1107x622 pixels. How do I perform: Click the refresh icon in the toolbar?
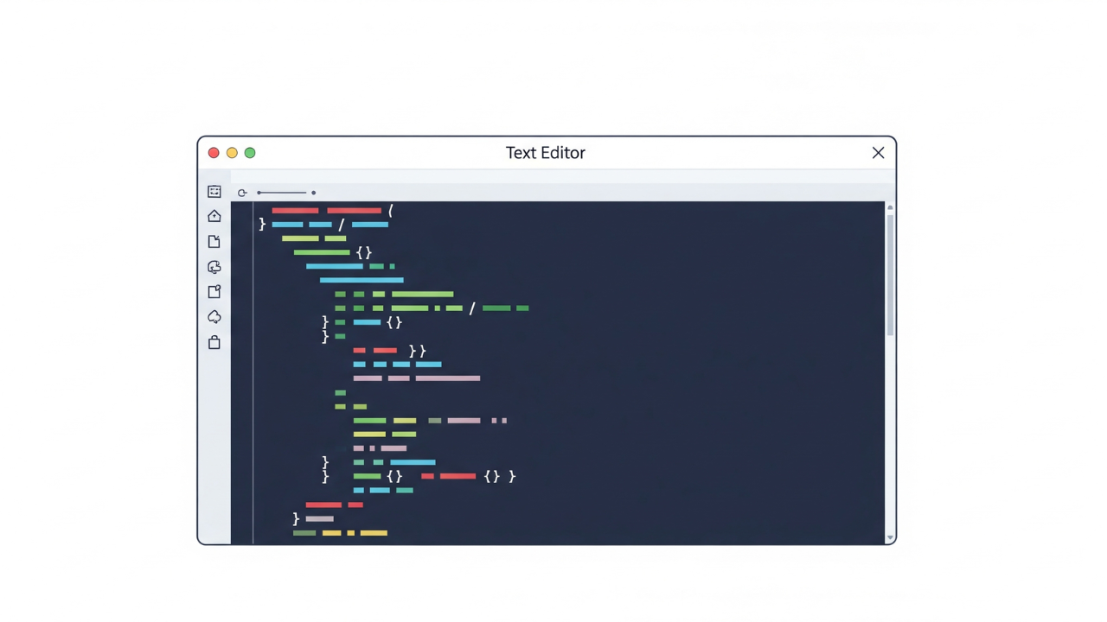pyautogui.click(x=242, y=192)
